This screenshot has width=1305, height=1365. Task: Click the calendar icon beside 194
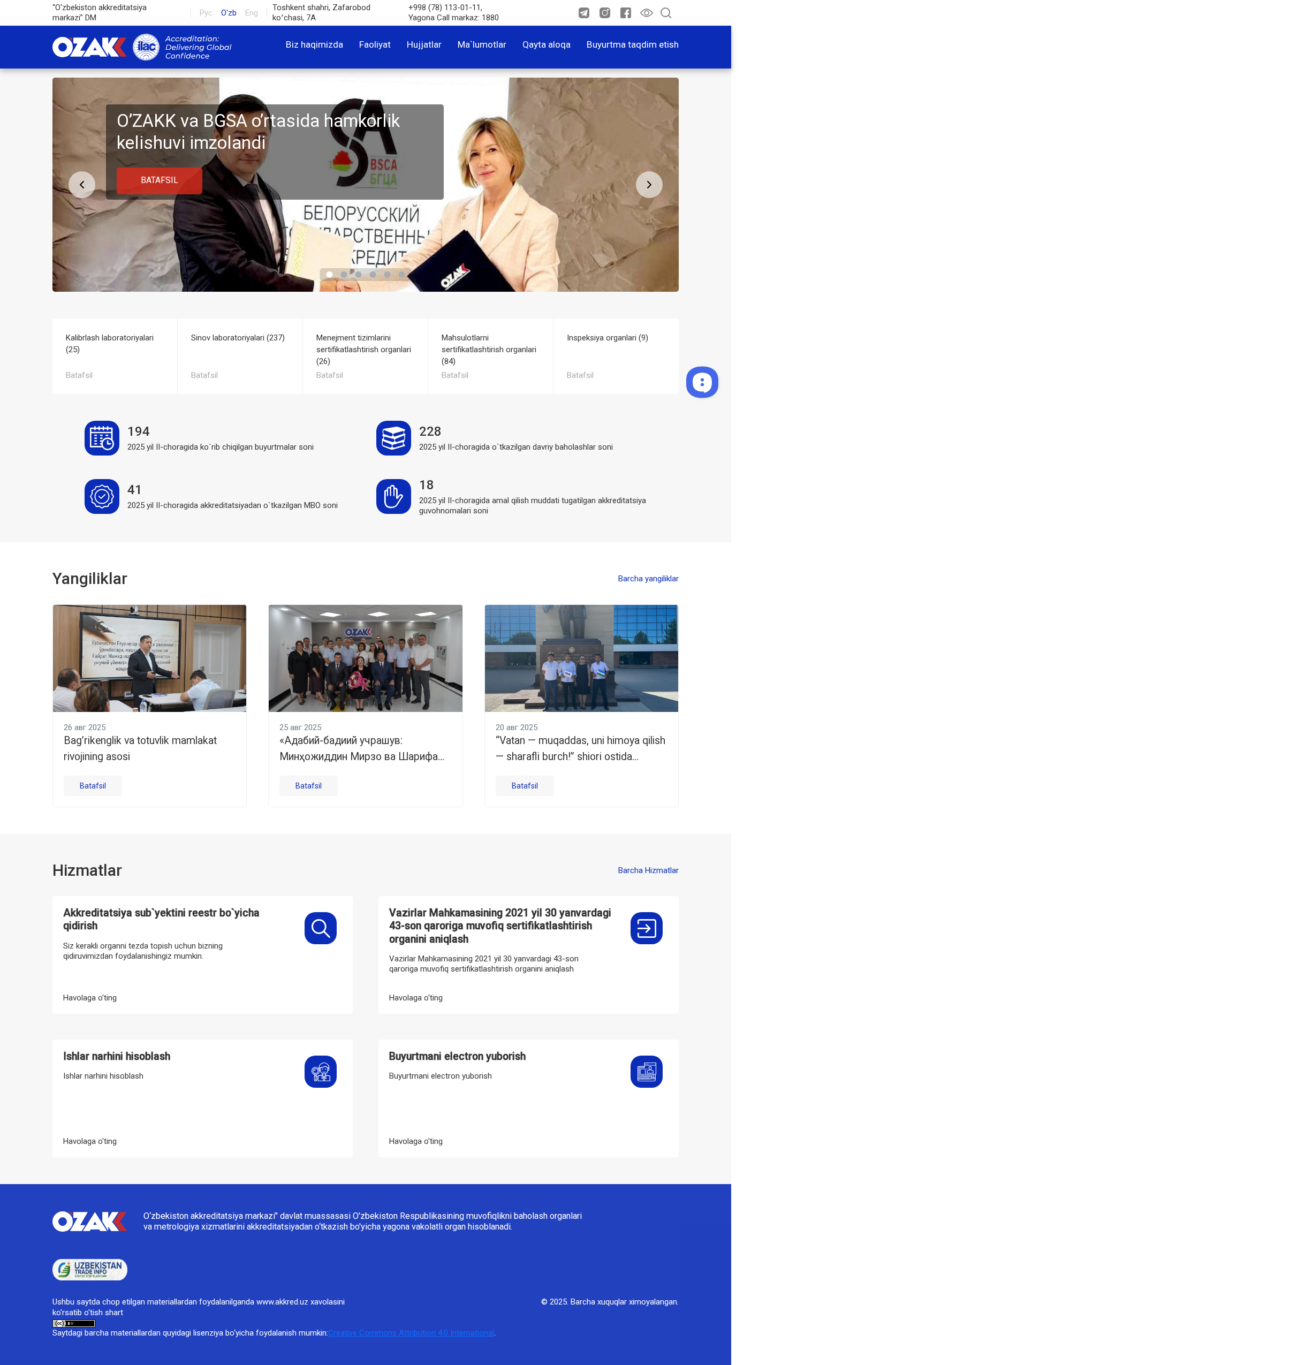pyautogui.click(x=102, y=438)
